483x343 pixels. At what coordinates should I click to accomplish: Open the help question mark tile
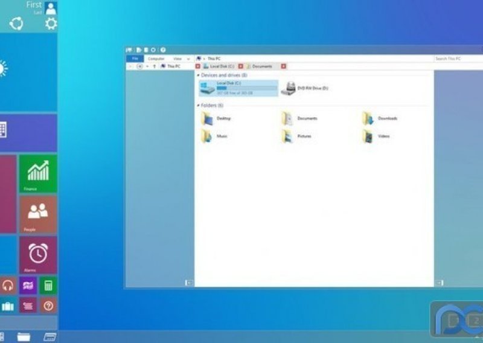coord(48,306)
